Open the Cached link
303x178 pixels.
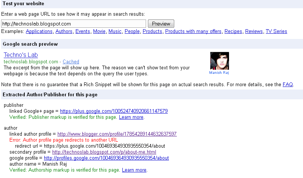pos(71,62)
